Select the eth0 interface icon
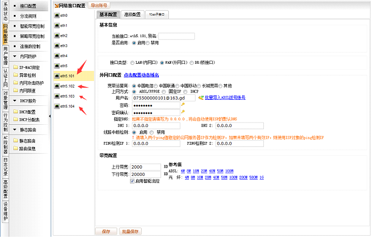 (57, 16)
